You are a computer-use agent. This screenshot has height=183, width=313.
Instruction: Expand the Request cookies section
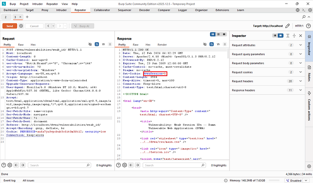(x=267, y=72)
